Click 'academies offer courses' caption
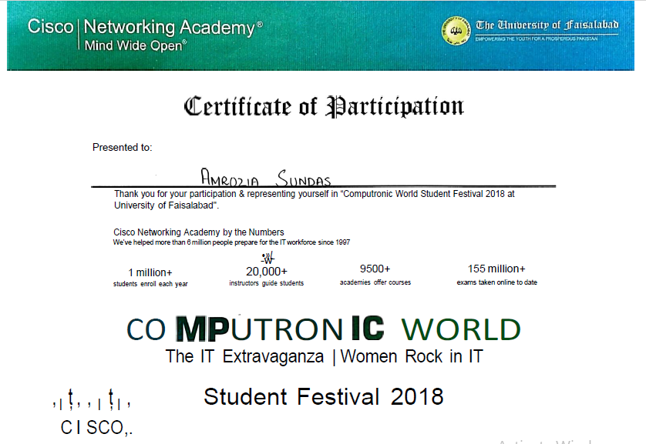This screenshot has height=444, width=646. (x=375, y=282)
